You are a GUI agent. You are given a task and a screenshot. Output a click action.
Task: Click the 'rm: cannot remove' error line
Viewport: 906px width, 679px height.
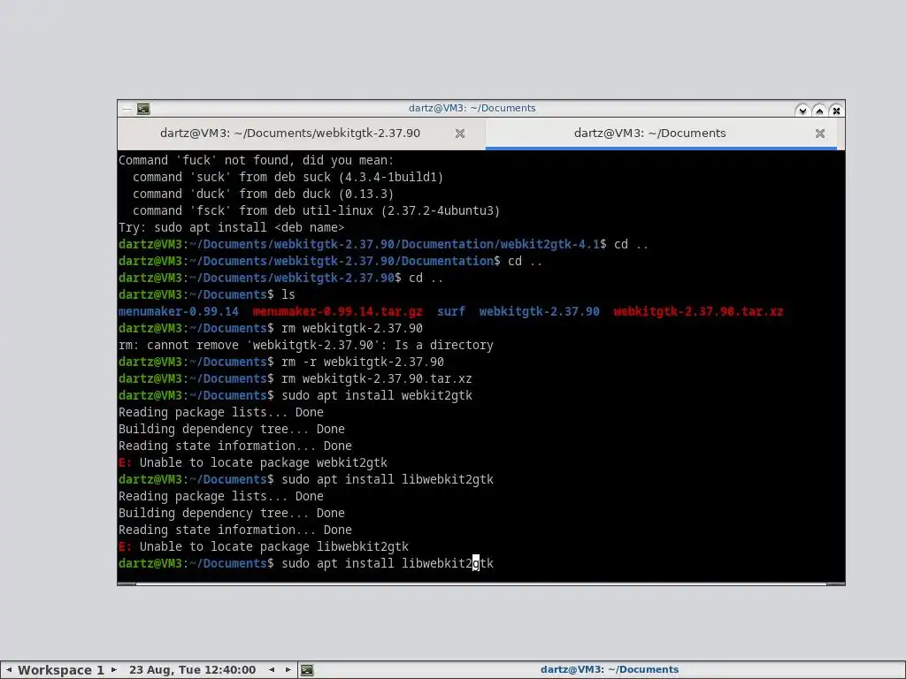[305, 346]
